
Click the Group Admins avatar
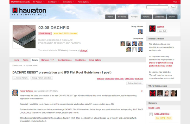point(140,32)
